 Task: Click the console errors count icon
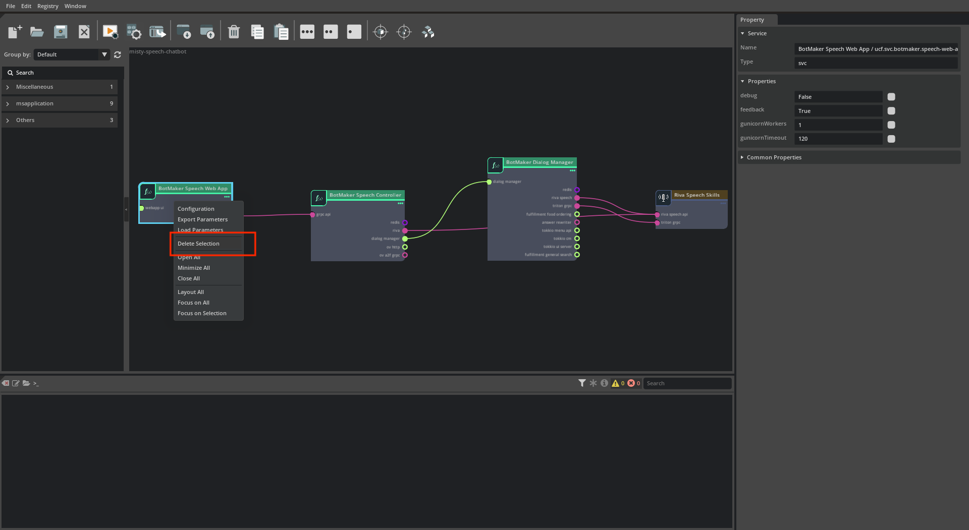(634, 383)
